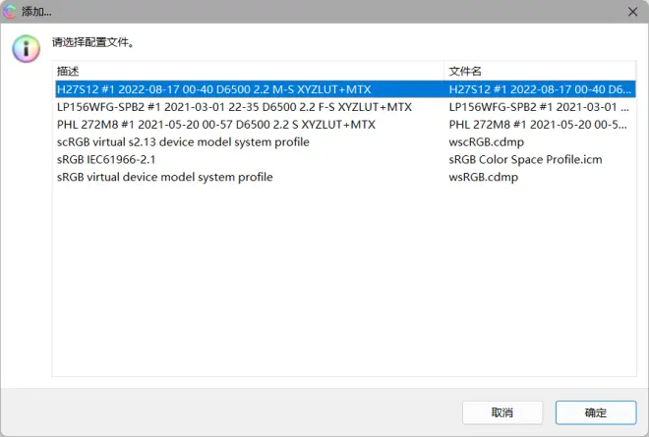Select scRGB virtual s2.13 device model system profile
Viewport: 649px width, 437px height.
pyautogui.click(x=183, y=141)
